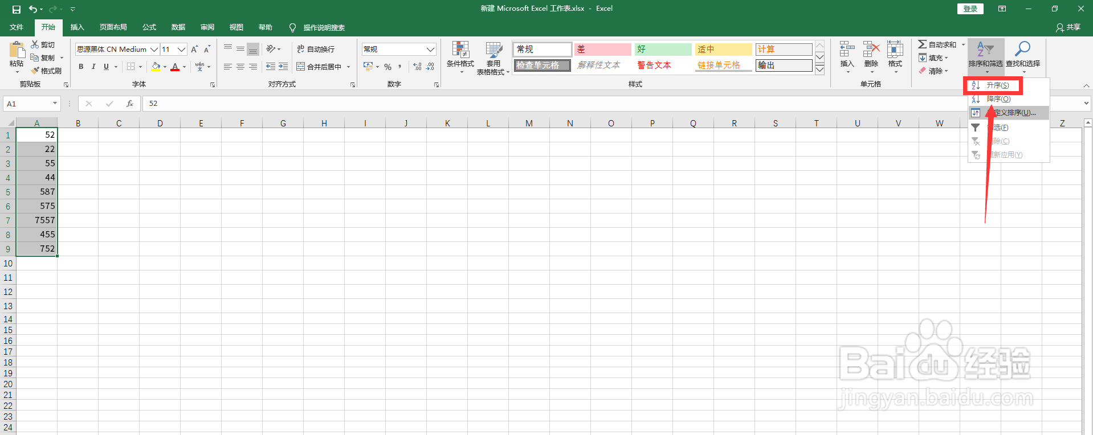Click the Insert cells icon
Image resolution: width=1093 pixels, height=435 pixels.
pyautogui.click(x=847, y=50)
